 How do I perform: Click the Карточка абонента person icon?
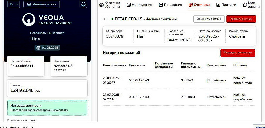pos(101,5)
